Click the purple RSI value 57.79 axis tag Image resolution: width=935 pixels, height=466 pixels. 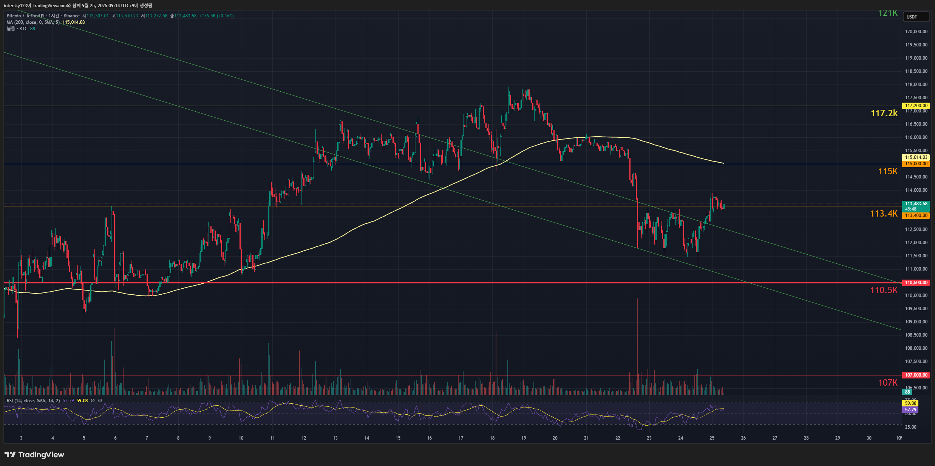click(910, 409)
